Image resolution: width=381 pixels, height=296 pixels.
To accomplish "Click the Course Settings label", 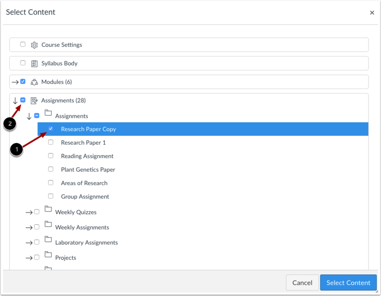I will point(62,45).
